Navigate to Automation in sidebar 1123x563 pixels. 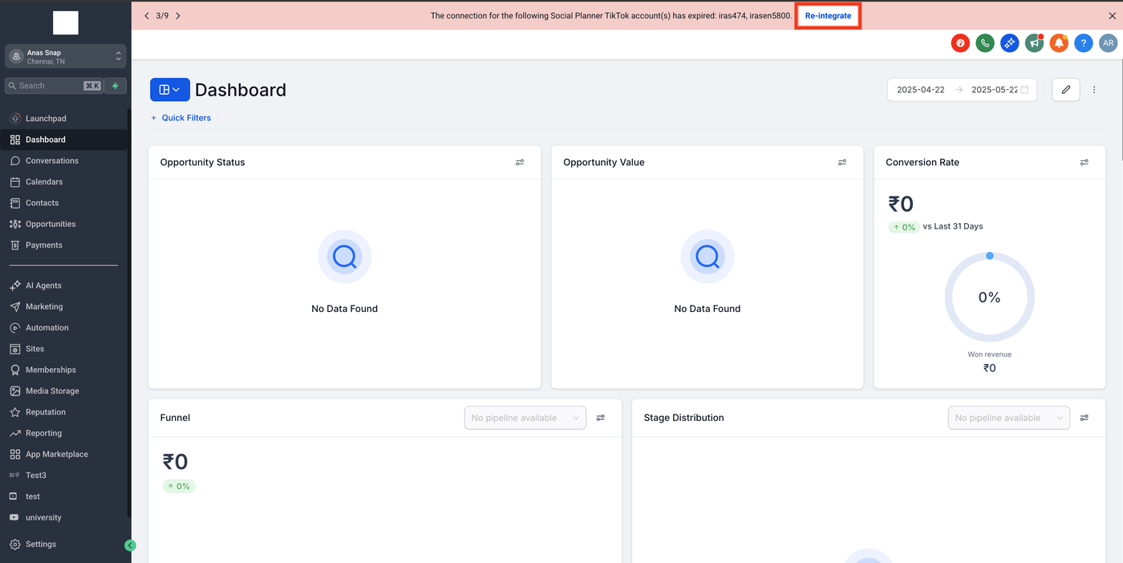tap(47, 328)
